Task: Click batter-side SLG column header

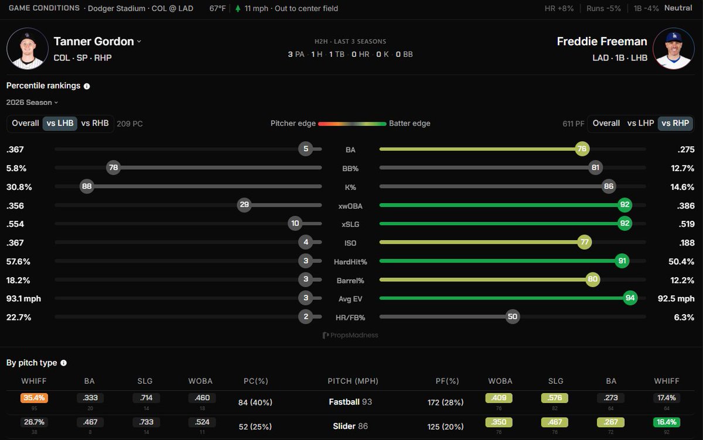Action: pos(555,381)
